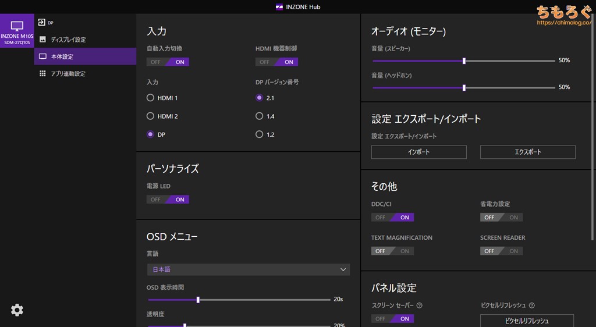Click the パーソナライズ section heading

(x=172, y=169)
